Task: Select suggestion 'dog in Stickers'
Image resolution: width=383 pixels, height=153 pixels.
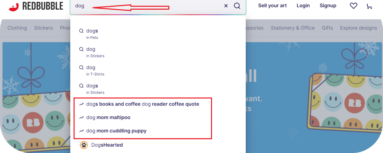Action: pos(158,52)
